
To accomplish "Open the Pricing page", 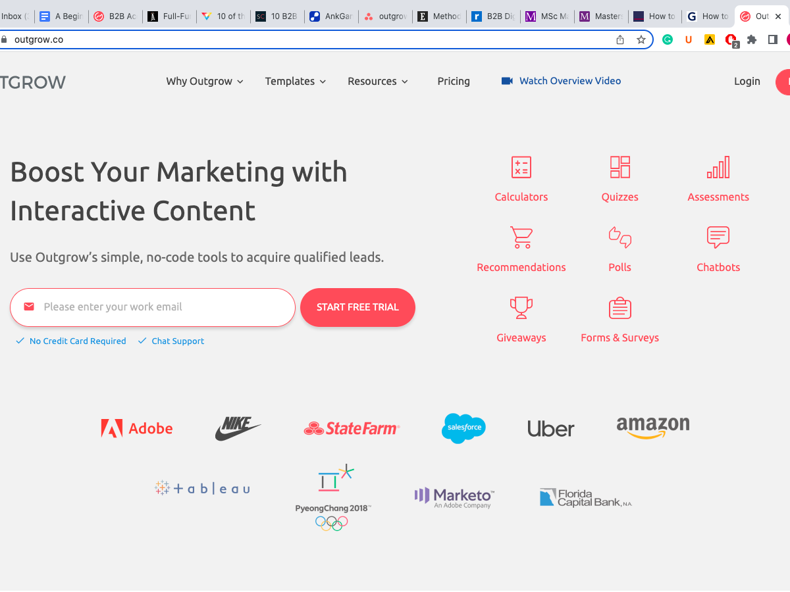I will point(454,82).
